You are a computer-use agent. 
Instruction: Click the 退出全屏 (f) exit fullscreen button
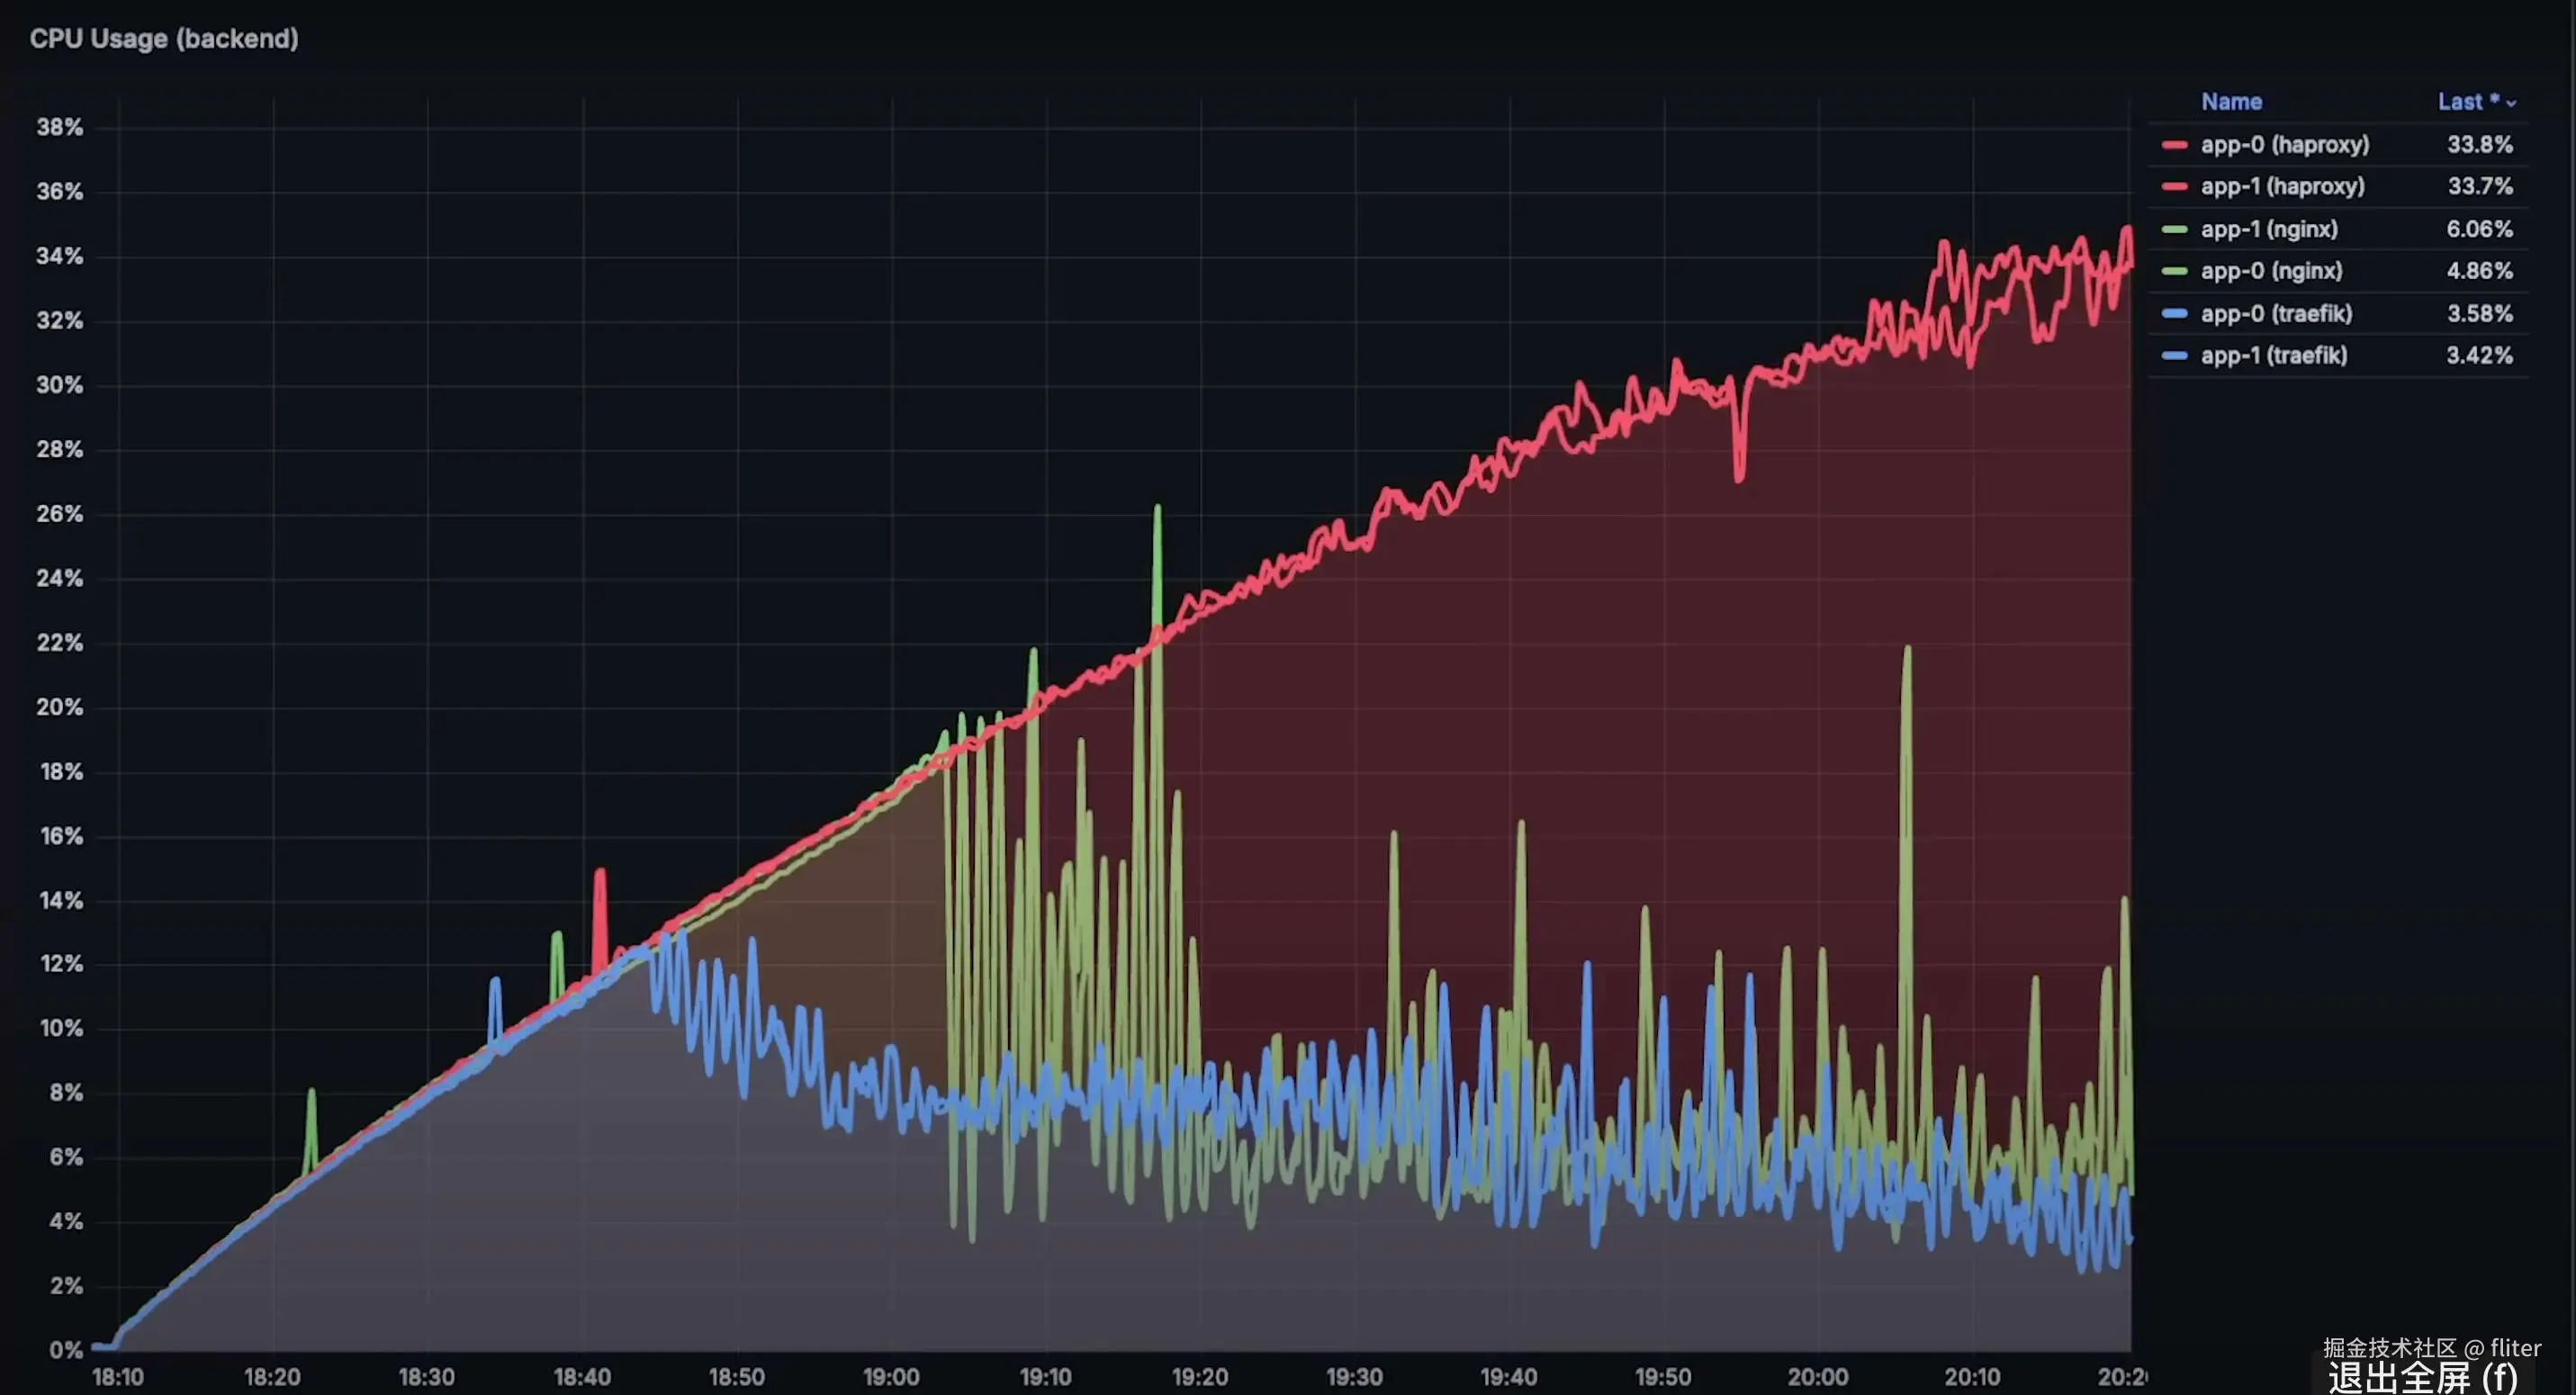[2422, 1378]
